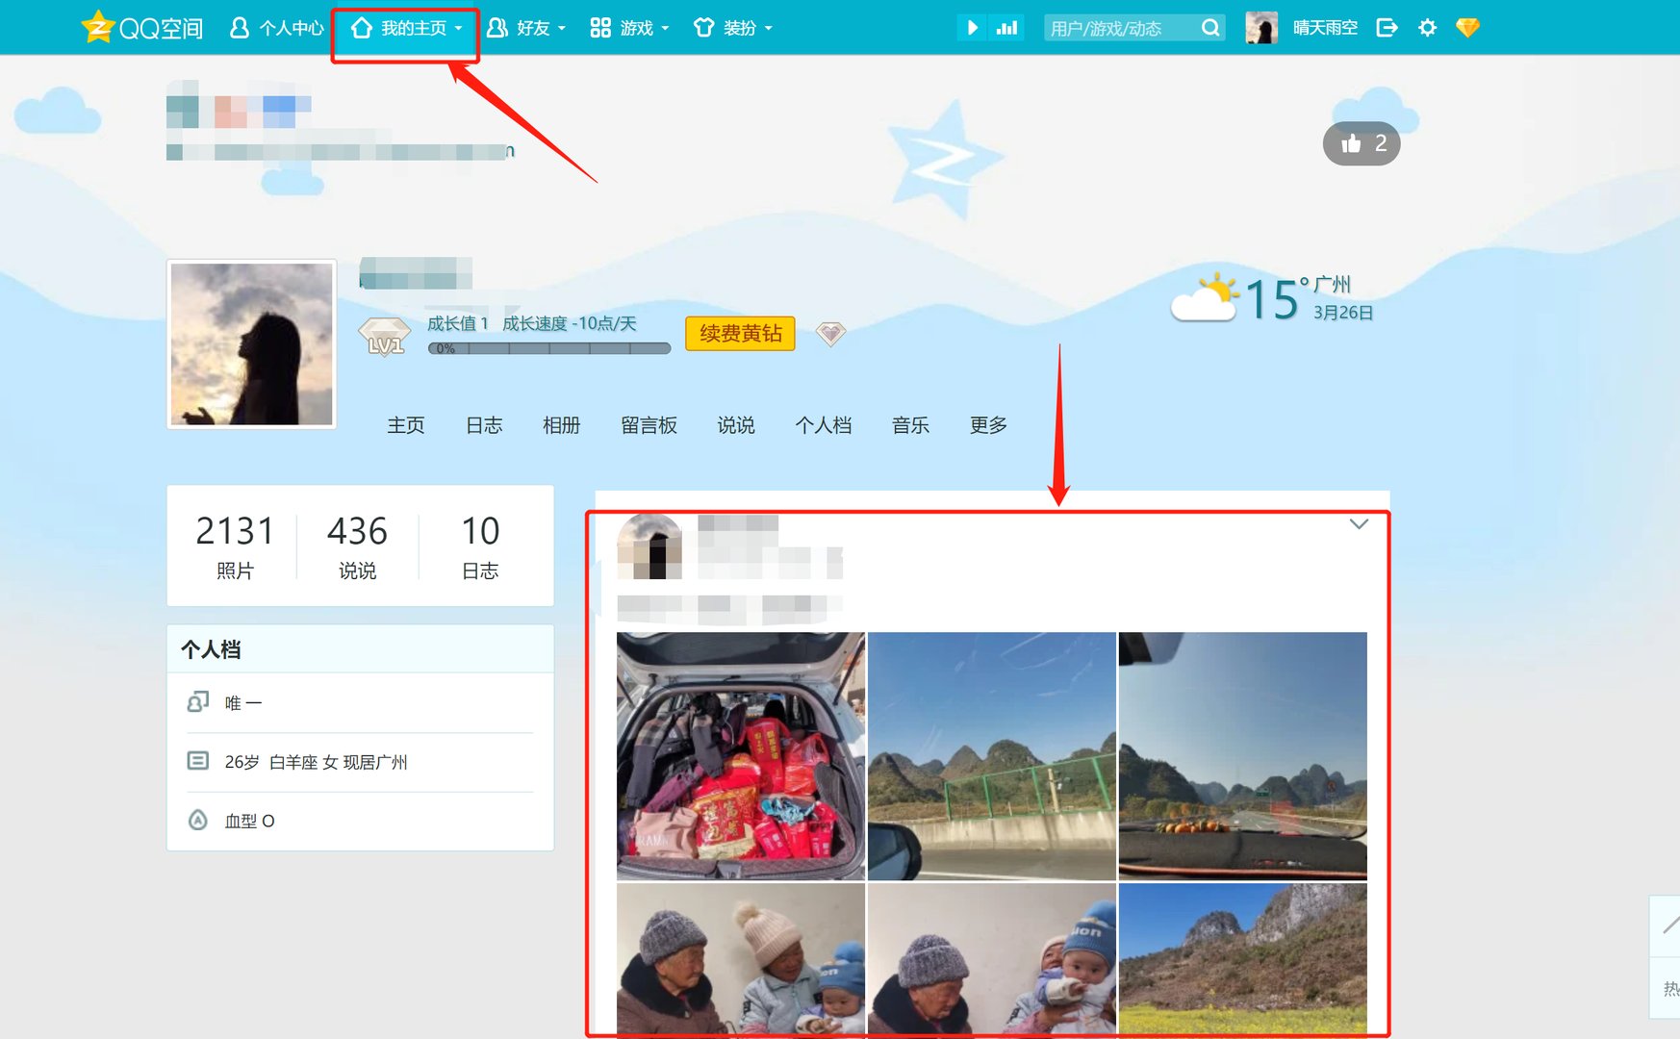The image size is (1680, 1039).
Task: Open the car trunk photo
Action: pyautogui.click(x=741, y=756)
